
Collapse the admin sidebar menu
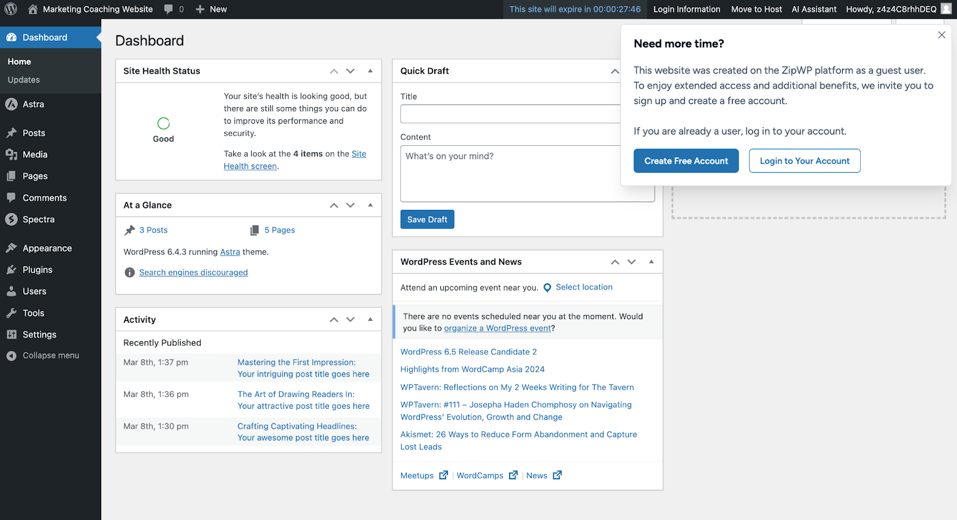pos(50,356)
